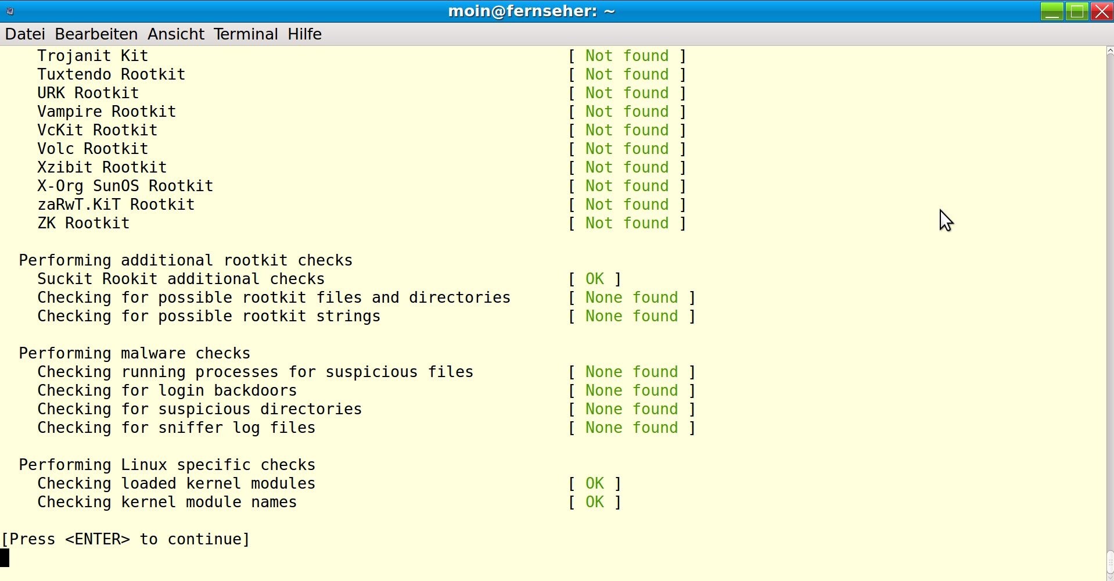
Task: Click the ZK Rootkit result line
Action: pyautogui.click(x=83, y=223)
